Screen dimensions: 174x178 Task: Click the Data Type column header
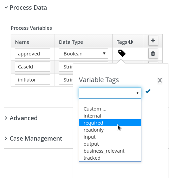pos(71,42)
